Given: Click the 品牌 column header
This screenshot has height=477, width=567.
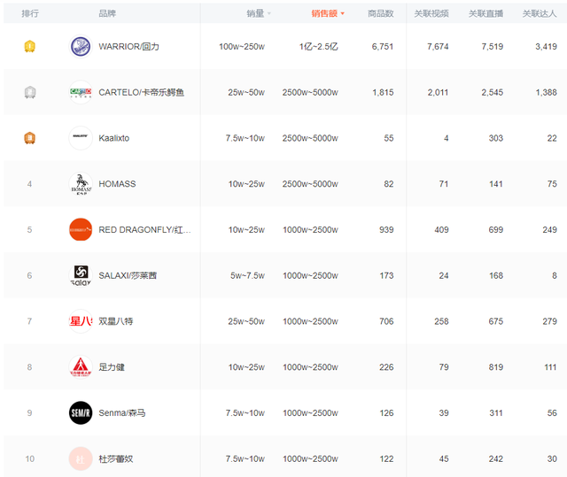Looking at the screenshot, I should (x=107, y=14).
